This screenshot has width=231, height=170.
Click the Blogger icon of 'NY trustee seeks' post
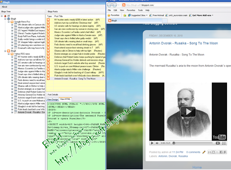(48, 20)
